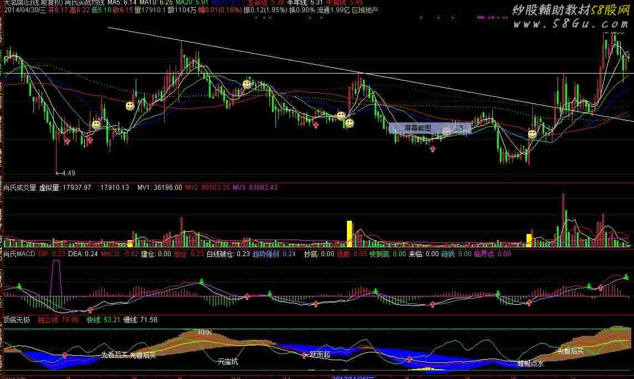Click the 蜻蜓点水 signal label

click(530, 364)
